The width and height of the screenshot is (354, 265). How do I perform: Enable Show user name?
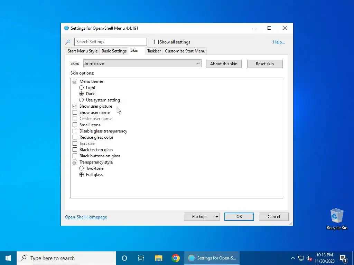[x=75, y=112]
